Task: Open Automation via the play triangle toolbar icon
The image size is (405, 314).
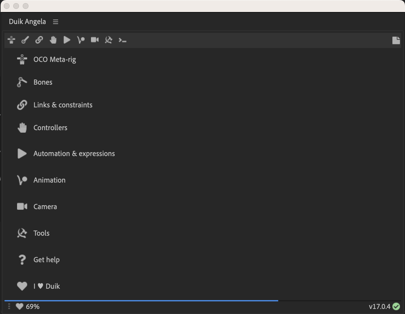Action: (x=67, y=40)
